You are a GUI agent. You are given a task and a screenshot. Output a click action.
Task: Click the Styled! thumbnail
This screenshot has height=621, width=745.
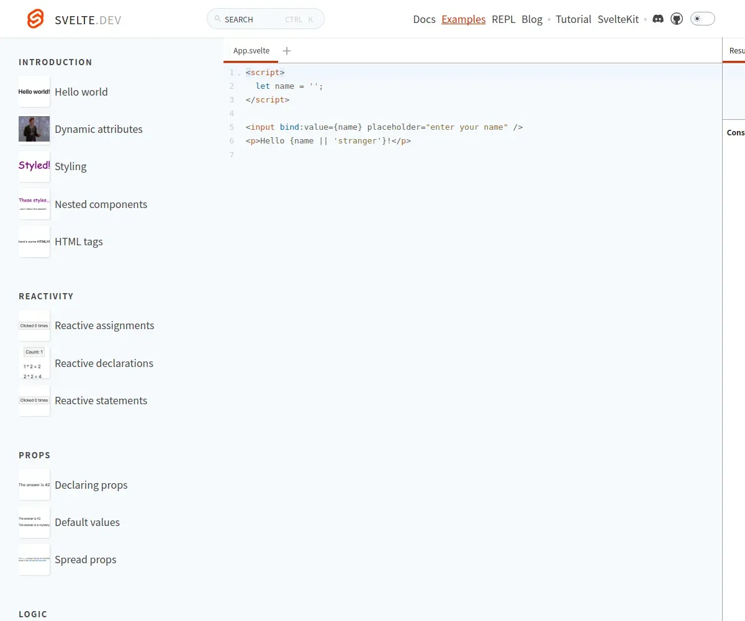pos(34,166)
